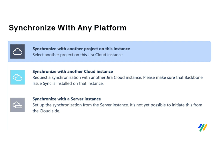Viewport: 218px width, 145px height.
Task: Click 'Select another project on this Jira Cloud instance.' text
Action: tap(78, 55)
